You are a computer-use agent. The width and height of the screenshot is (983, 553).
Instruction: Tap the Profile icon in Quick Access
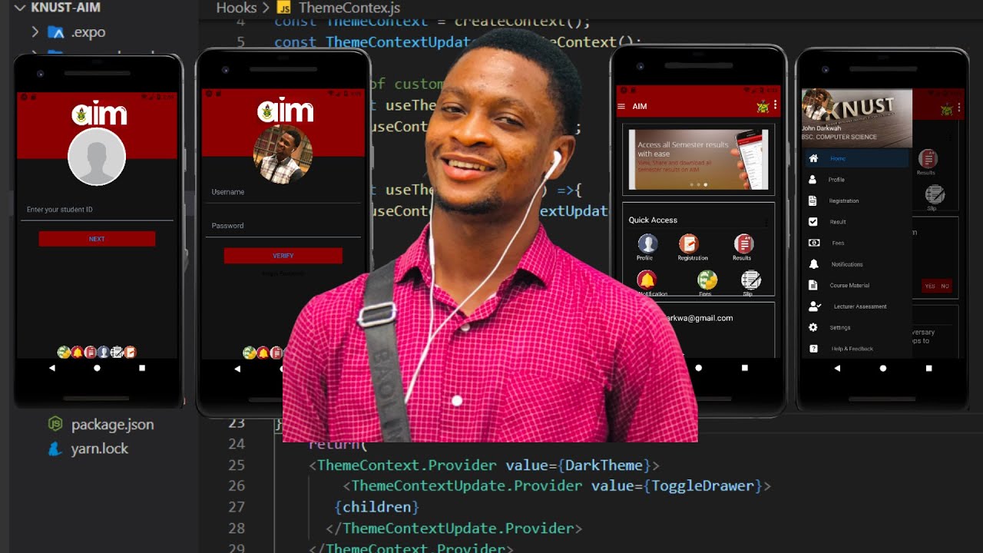coord(647,244)
